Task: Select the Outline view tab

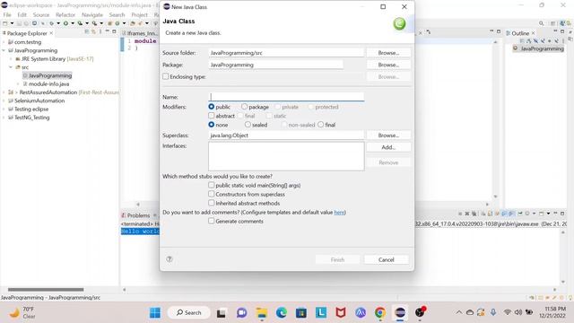Action: coord(520,33)
